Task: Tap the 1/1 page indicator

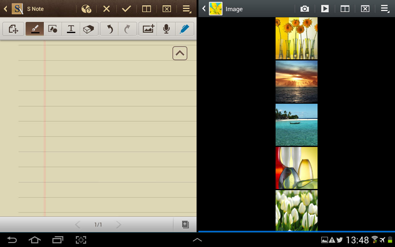Action: click(x=98, y=225)
